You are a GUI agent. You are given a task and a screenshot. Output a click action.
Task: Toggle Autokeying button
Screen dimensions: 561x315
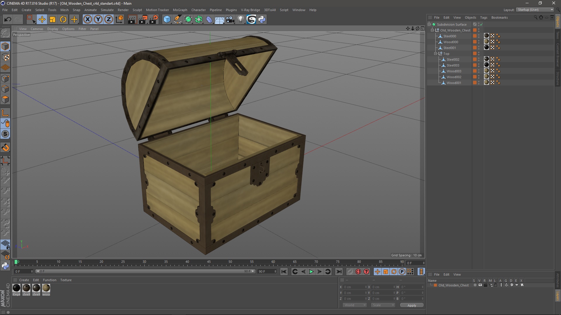358,272
